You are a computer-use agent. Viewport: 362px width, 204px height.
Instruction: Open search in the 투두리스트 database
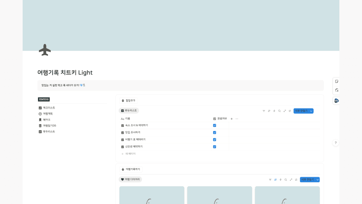pyautogui.click(x=280, y=111)
